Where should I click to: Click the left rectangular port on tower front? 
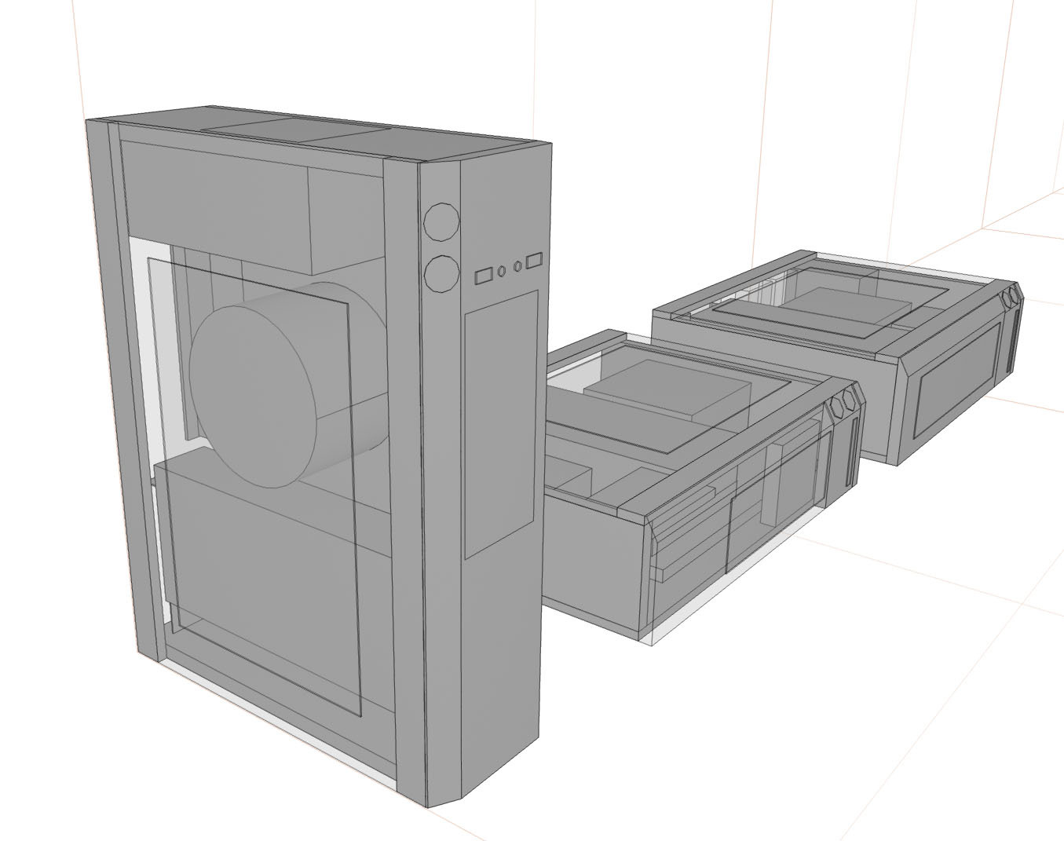click(484, 275)
